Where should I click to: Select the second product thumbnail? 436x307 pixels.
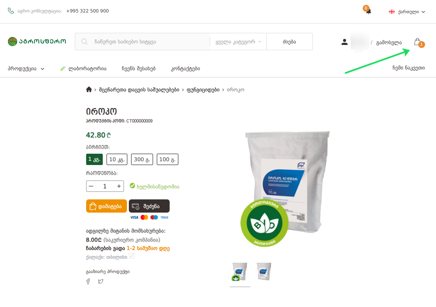pyautogui.click(x=264, y=272)
